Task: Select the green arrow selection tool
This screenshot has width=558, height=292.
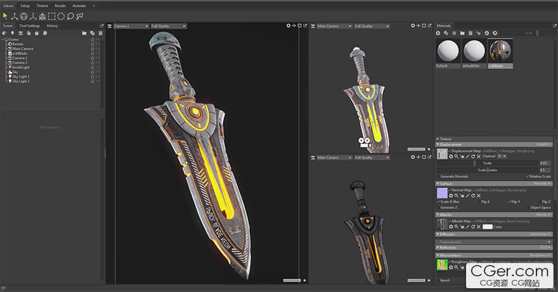Action: tap(5, 16)
